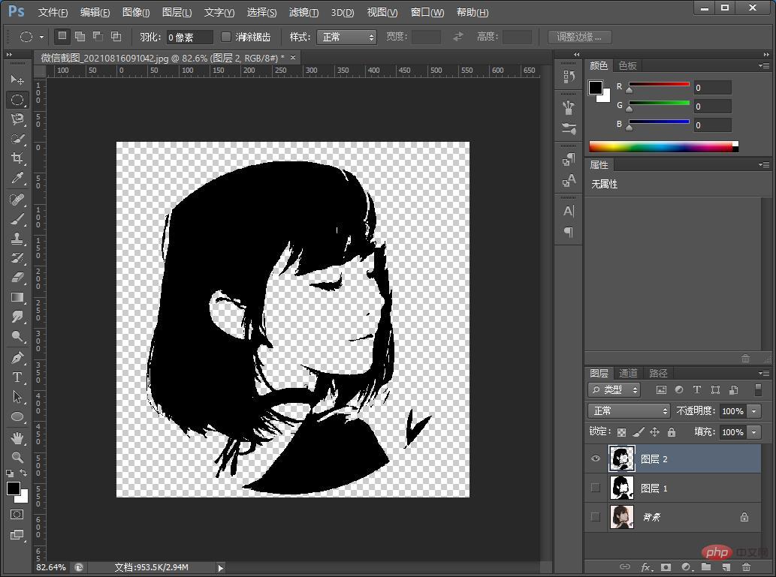The height and width of the screenshot is (577, 776).
Task: Create new fill or adjustment layer
Action: 686,567
